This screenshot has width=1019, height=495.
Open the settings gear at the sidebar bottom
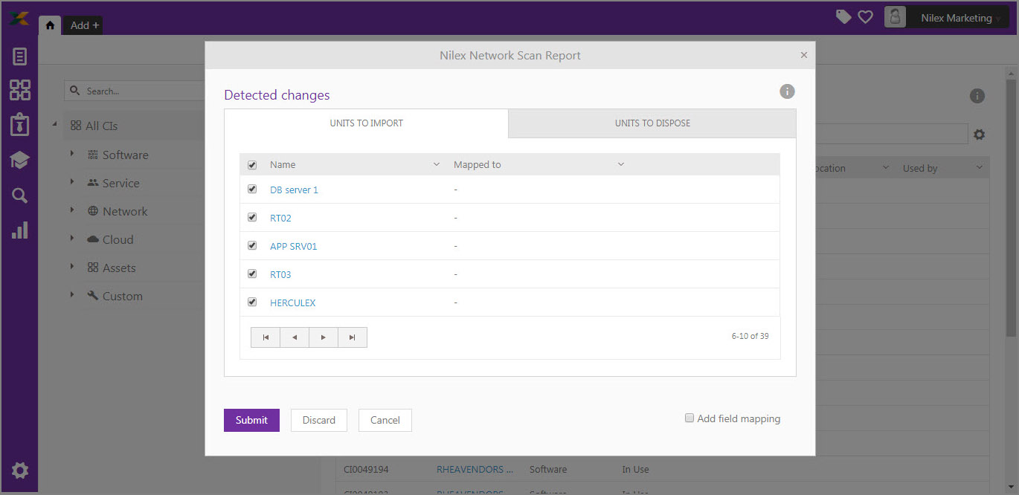(x=20, y=470)
